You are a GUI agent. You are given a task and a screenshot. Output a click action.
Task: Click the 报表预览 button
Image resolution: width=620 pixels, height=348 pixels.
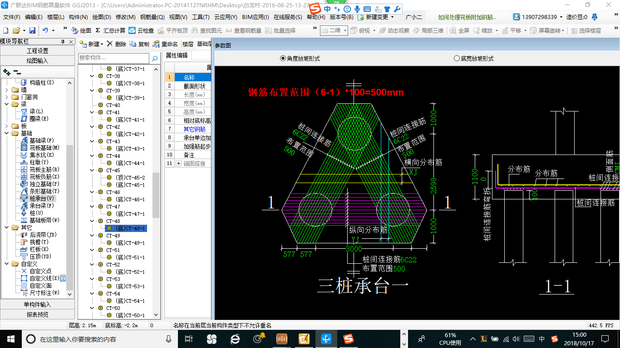click(x=37, y=314)
